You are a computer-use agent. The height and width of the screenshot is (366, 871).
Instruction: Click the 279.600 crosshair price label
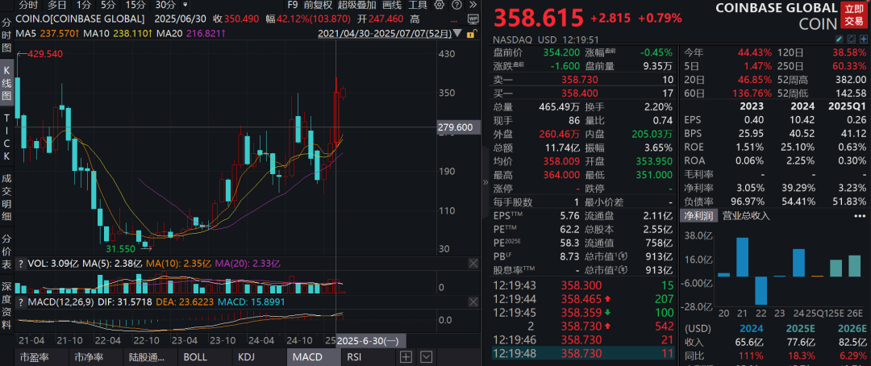(x=460, y=127)
